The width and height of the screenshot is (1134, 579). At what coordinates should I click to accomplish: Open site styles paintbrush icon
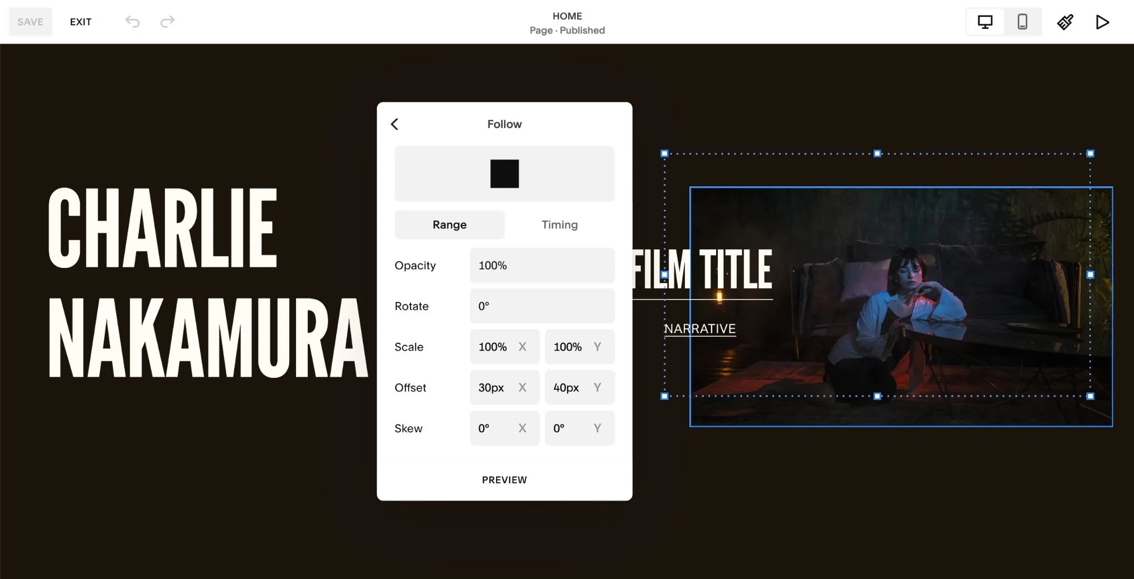(1065, 22)
